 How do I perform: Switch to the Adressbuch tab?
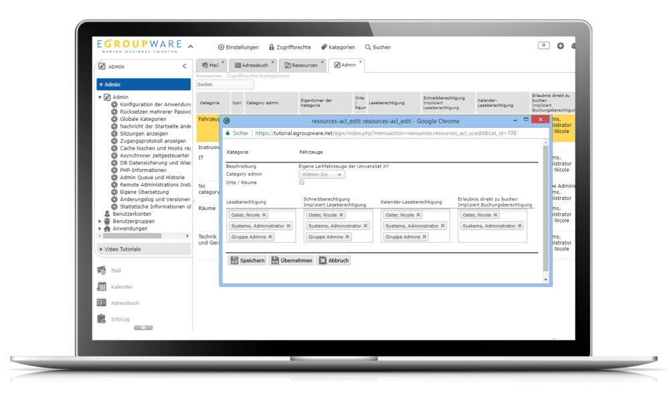[252, 65]
